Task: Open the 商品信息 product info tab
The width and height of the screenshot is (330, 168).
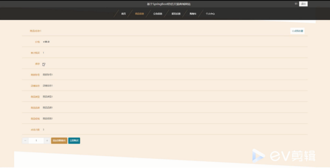Action: 139,14
